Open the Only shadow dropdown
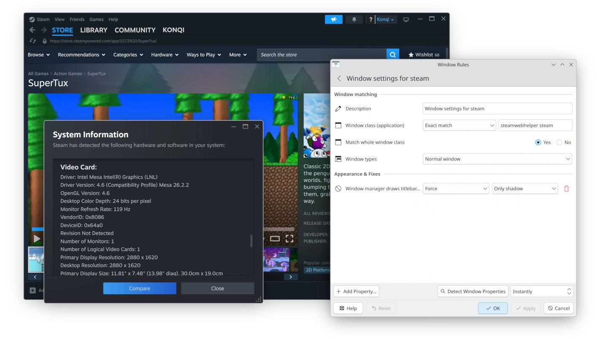The height and width of the screenshot is (338, 600). [x=525, y=189]
